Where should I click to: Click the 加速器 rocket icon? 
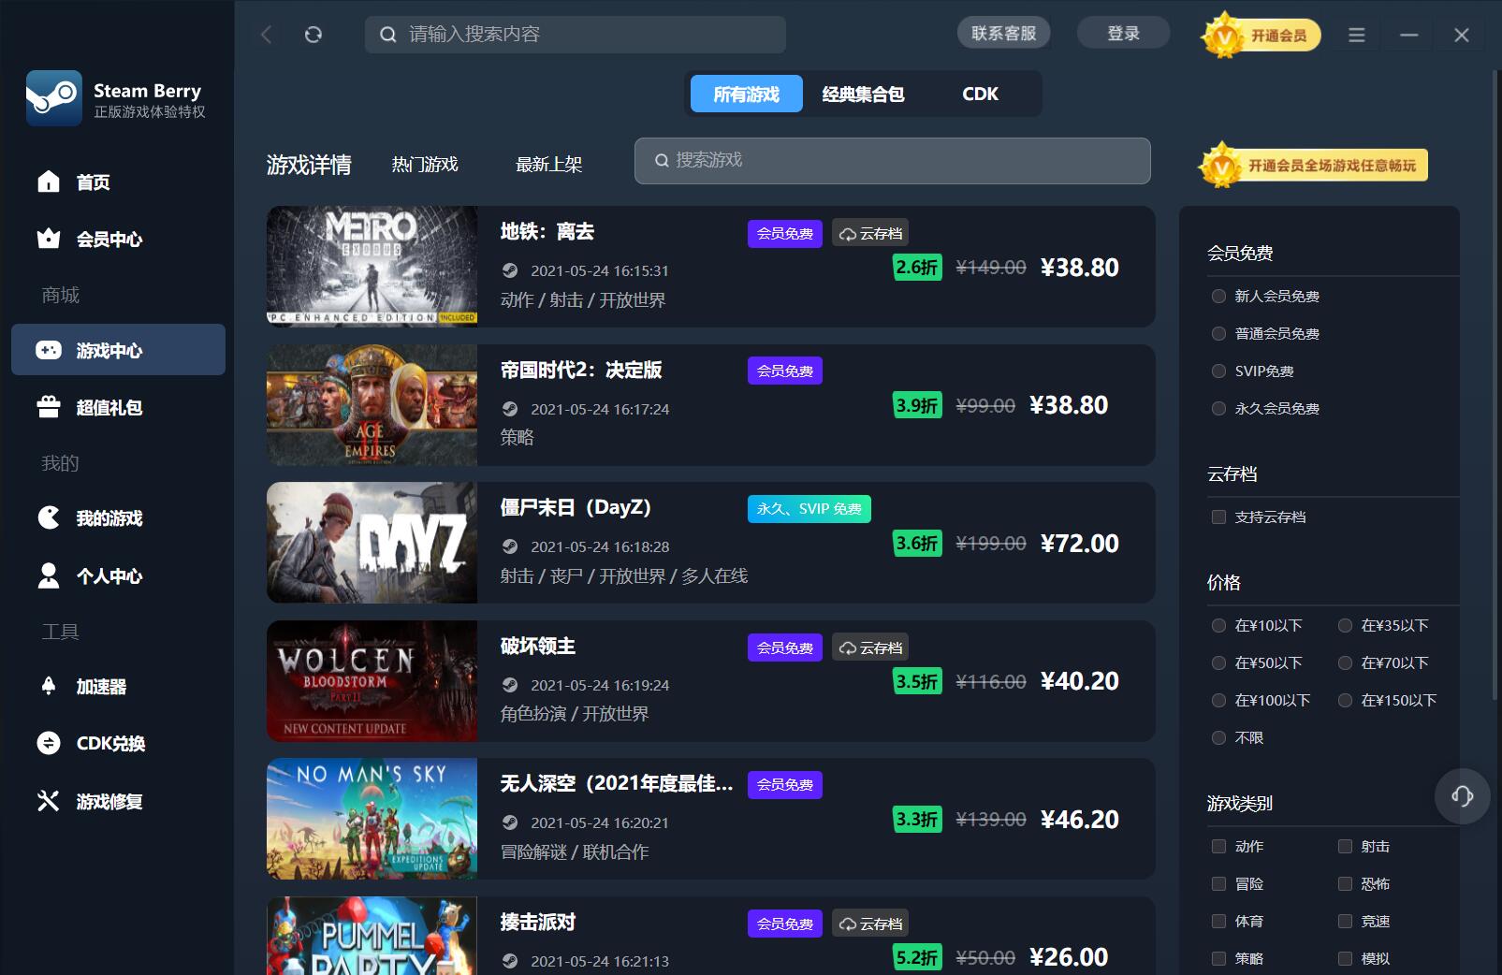pyautogui.click(x=49, y=686)
